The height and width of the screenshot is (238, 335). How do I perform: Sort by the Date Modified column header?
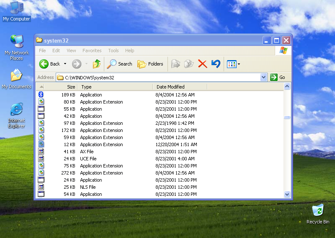tap(180, 87)
